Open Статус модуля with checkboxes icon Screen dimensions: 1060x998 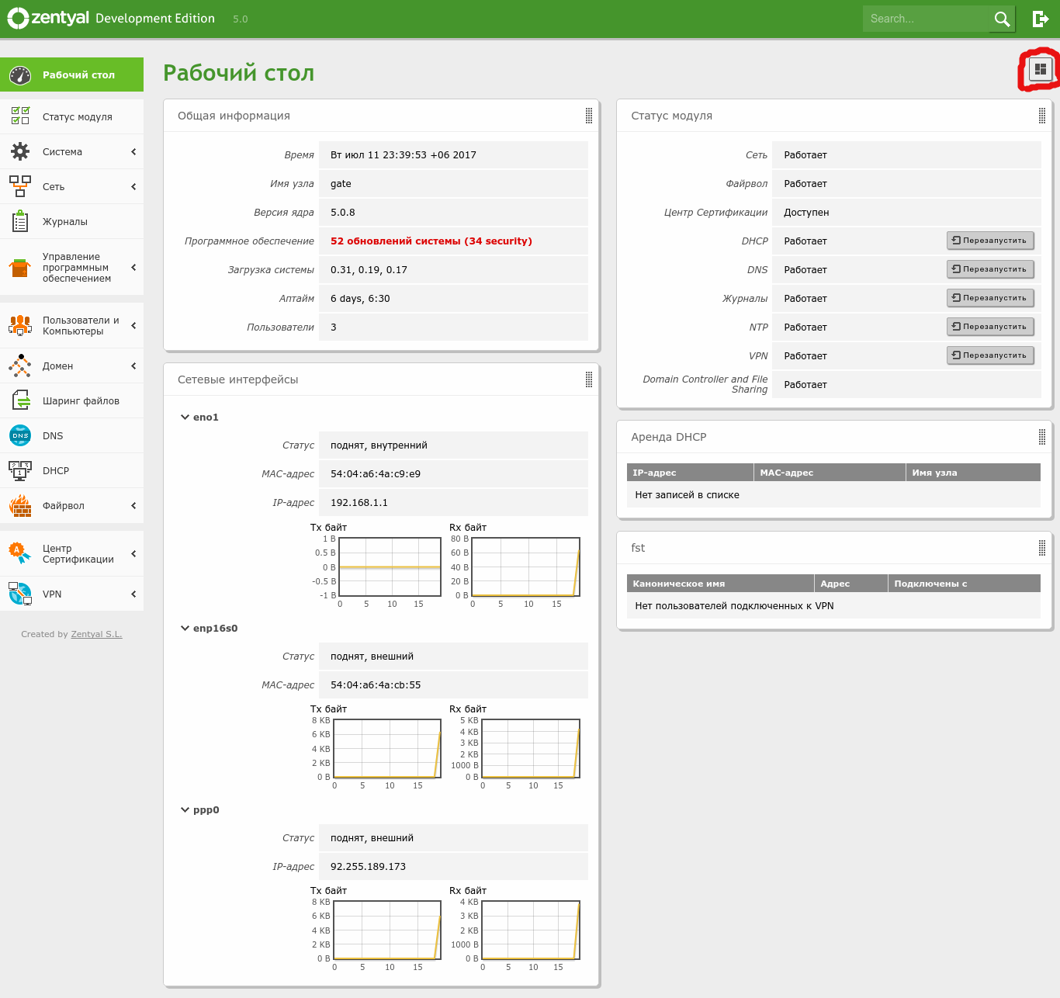click(20, 116)
